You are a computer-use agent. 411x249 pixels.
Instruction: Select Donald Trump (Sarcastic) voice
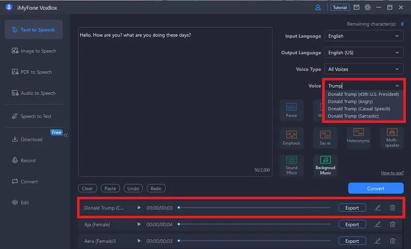tap(353, 116)
